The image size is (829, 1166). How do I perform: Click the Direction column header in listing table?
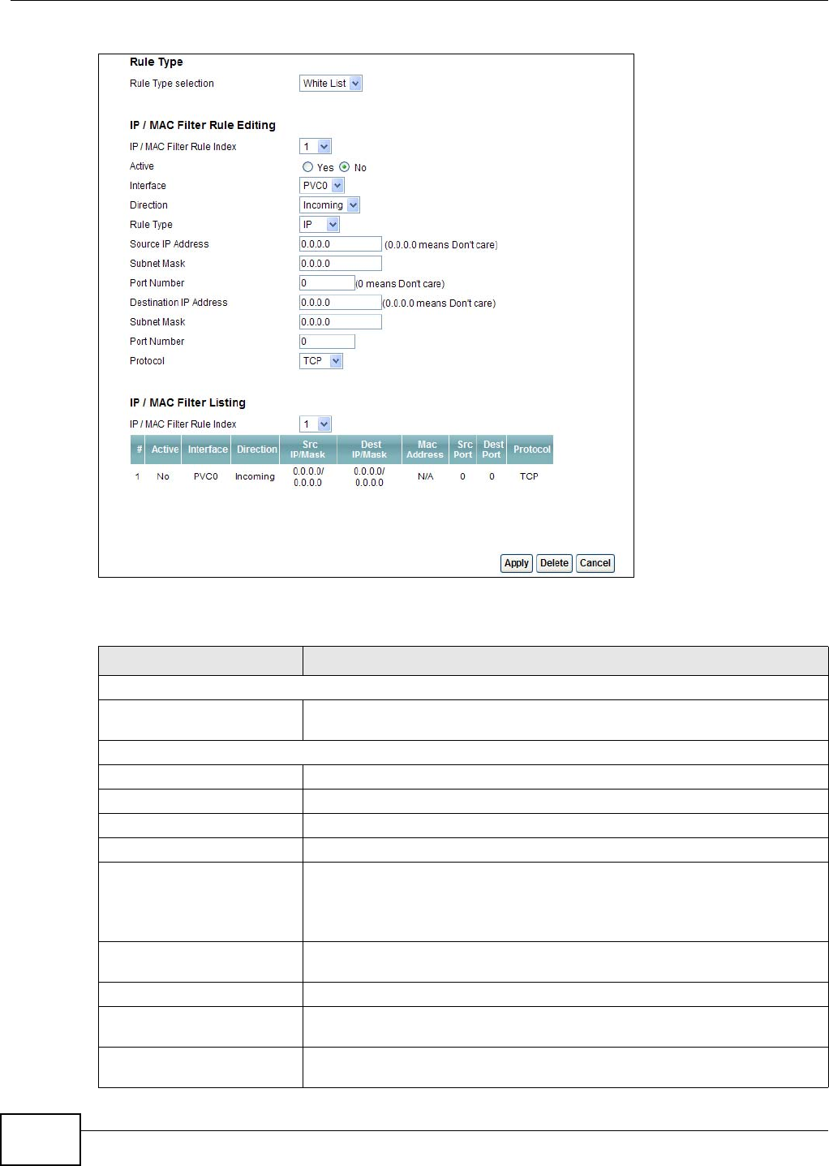257,450
